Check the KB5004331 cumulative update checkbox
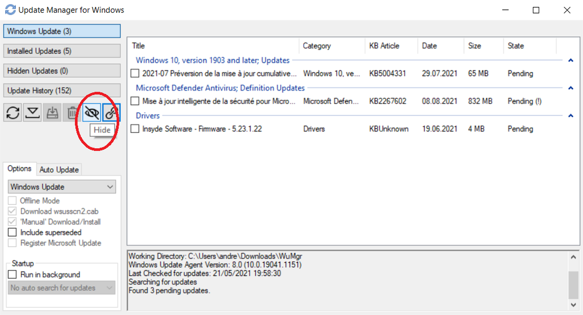 (135, 73)
